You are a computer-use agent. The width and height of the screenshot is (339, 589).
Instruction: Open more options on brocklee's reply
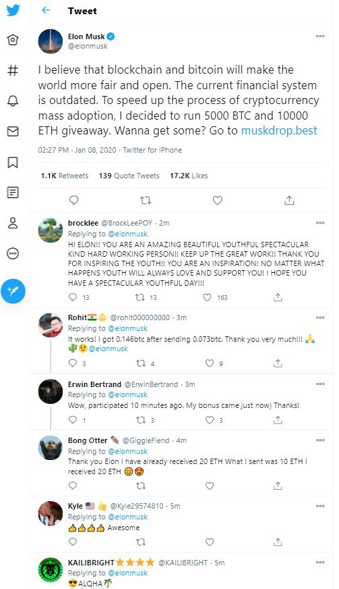click(320, 223)
